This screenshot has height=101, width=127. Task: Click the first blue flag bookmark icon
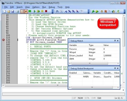pos(66,12)
